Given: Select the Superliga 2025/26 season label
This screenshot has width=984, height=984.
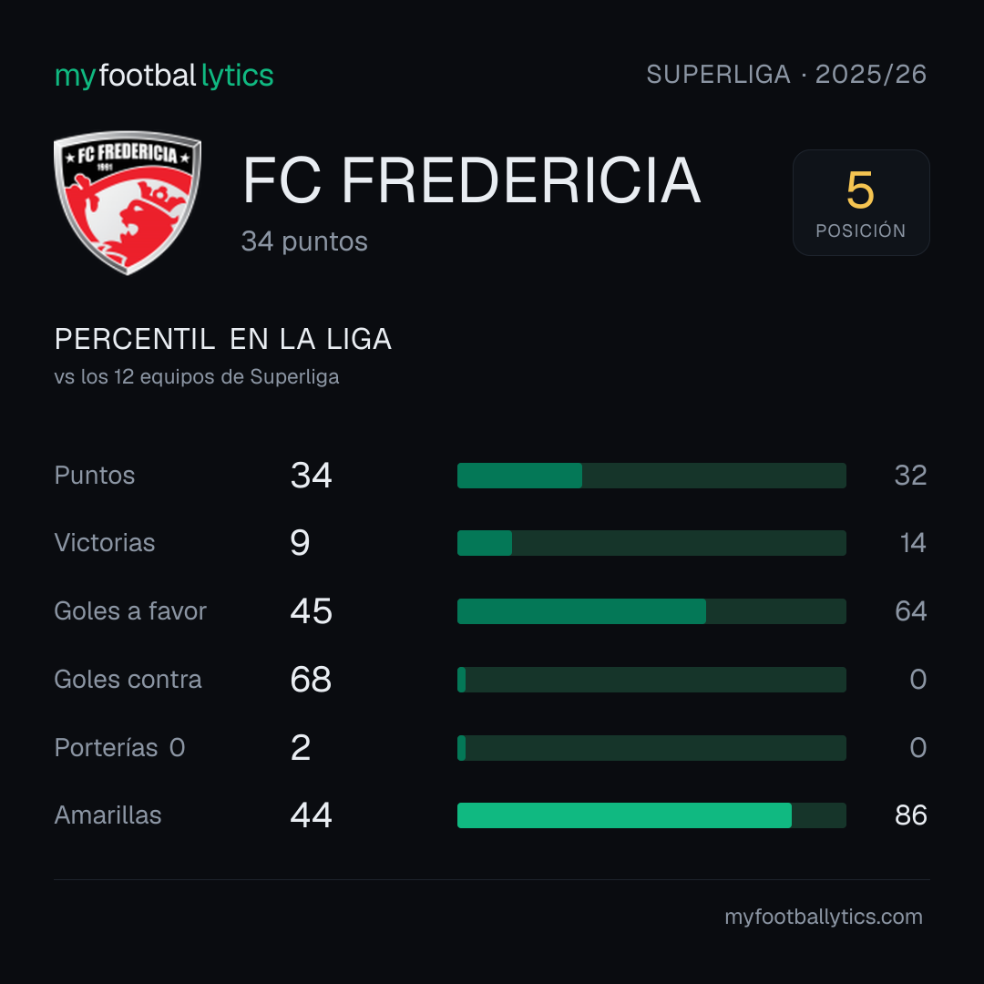Looking at the screenshot, I should coord(786,75).
